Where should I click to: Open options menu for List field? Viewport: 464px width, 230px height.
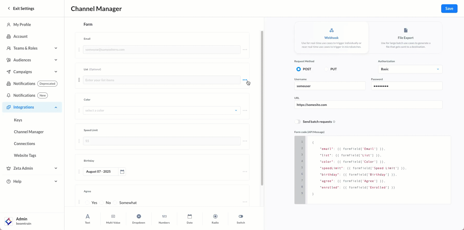(x=245, y=80)
